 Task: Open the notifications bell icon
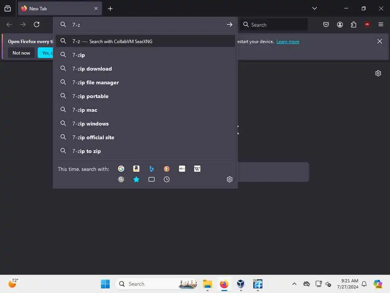click(x=364, y=284)
